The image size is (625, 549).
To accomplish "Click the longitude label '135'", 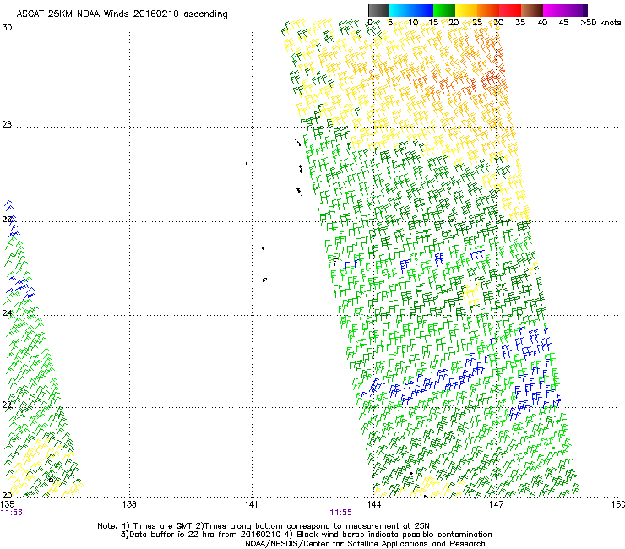I will point(8,504).
